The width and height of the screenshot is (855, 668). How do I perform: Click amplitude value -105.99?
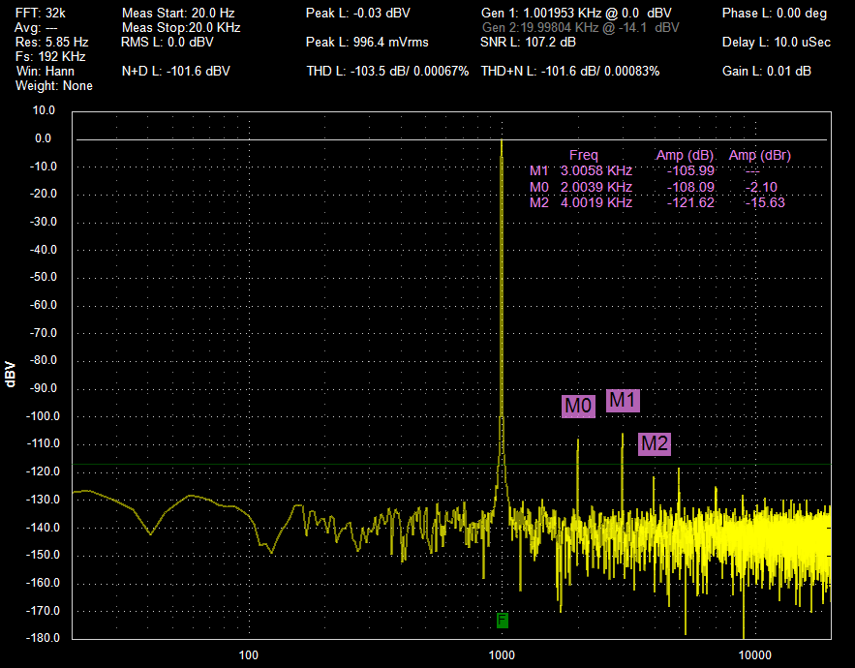tap(690, 171)
